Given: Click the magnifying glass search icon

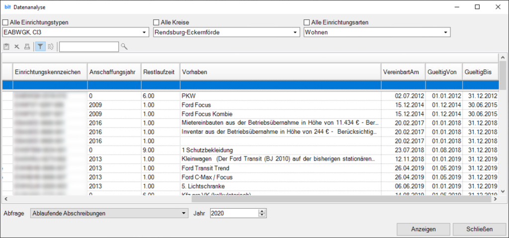Looking at the screenshot, I should tap(124, 47).
